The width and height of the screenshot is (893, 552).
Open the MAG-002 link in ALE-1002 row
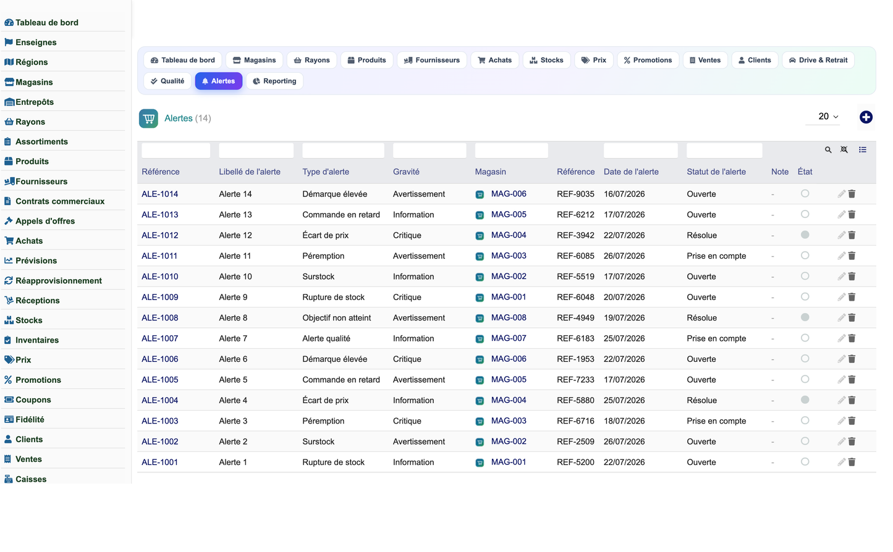509,441
